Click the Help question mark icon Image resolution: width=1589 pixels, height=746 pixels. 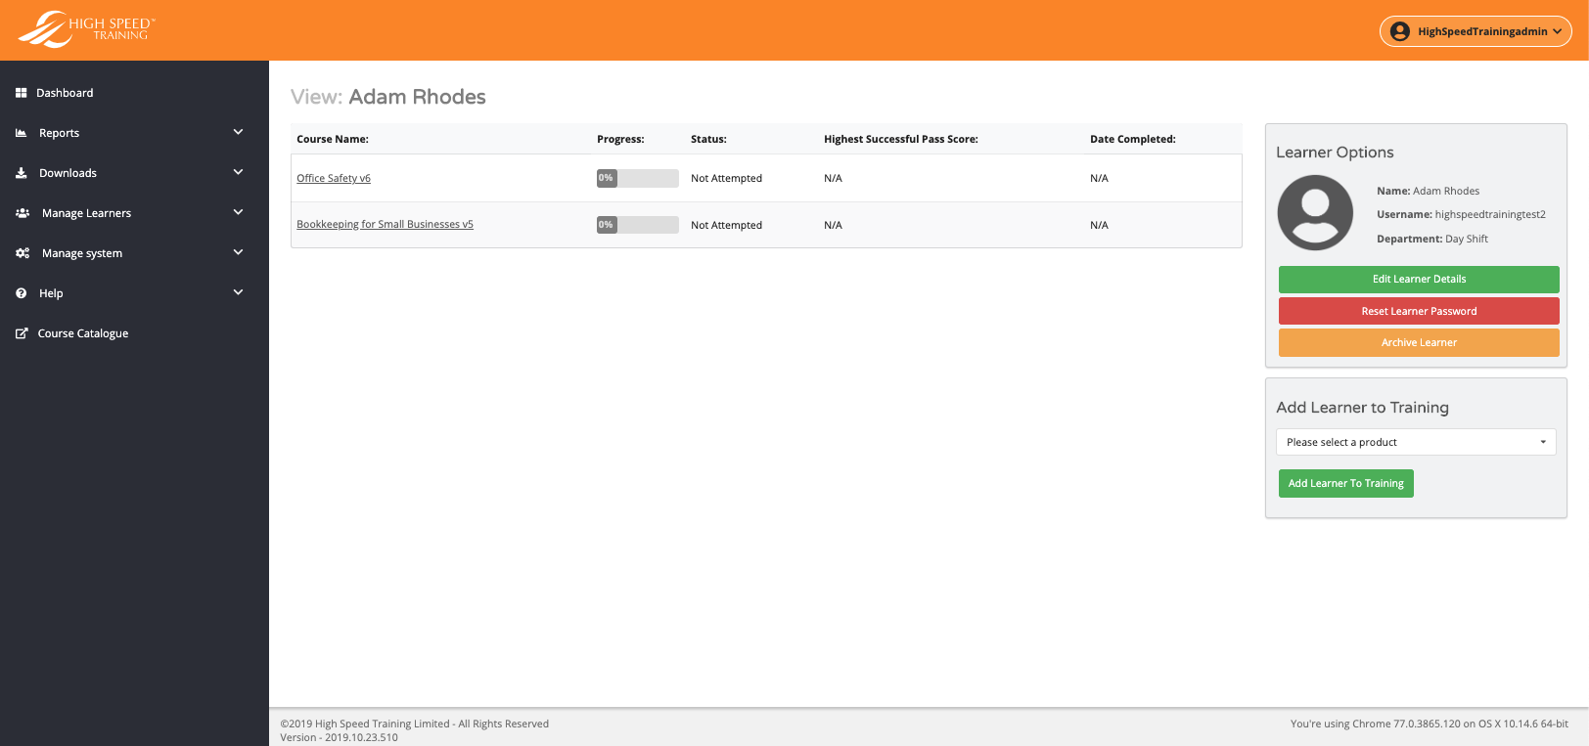coord(22,293)
